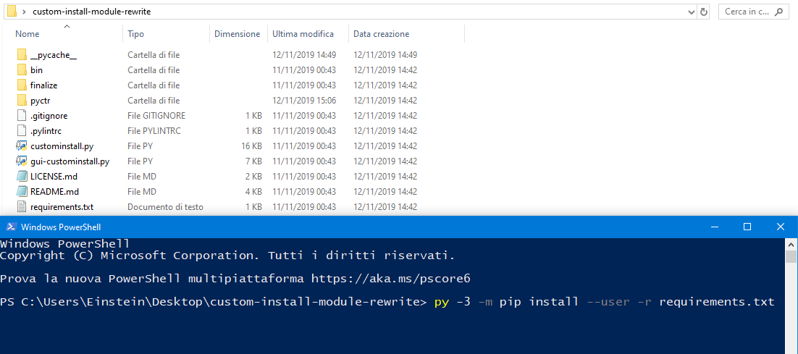798x354 pixels.
Task: Click the File GITIGNORE type cell
Action: point(156,115)
